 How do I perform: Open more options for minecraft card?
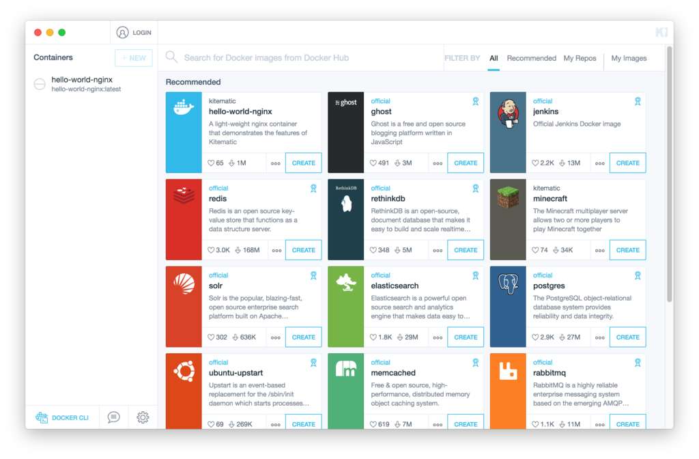[599, 250]
